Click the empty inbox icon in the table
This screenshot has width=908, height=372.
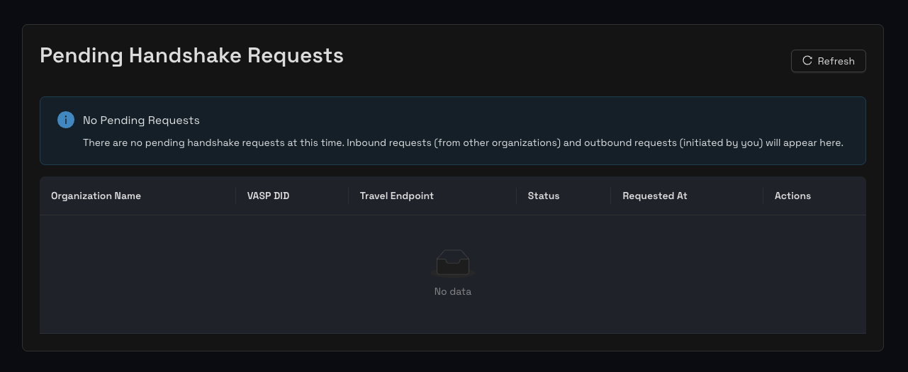tap(452, 263)
